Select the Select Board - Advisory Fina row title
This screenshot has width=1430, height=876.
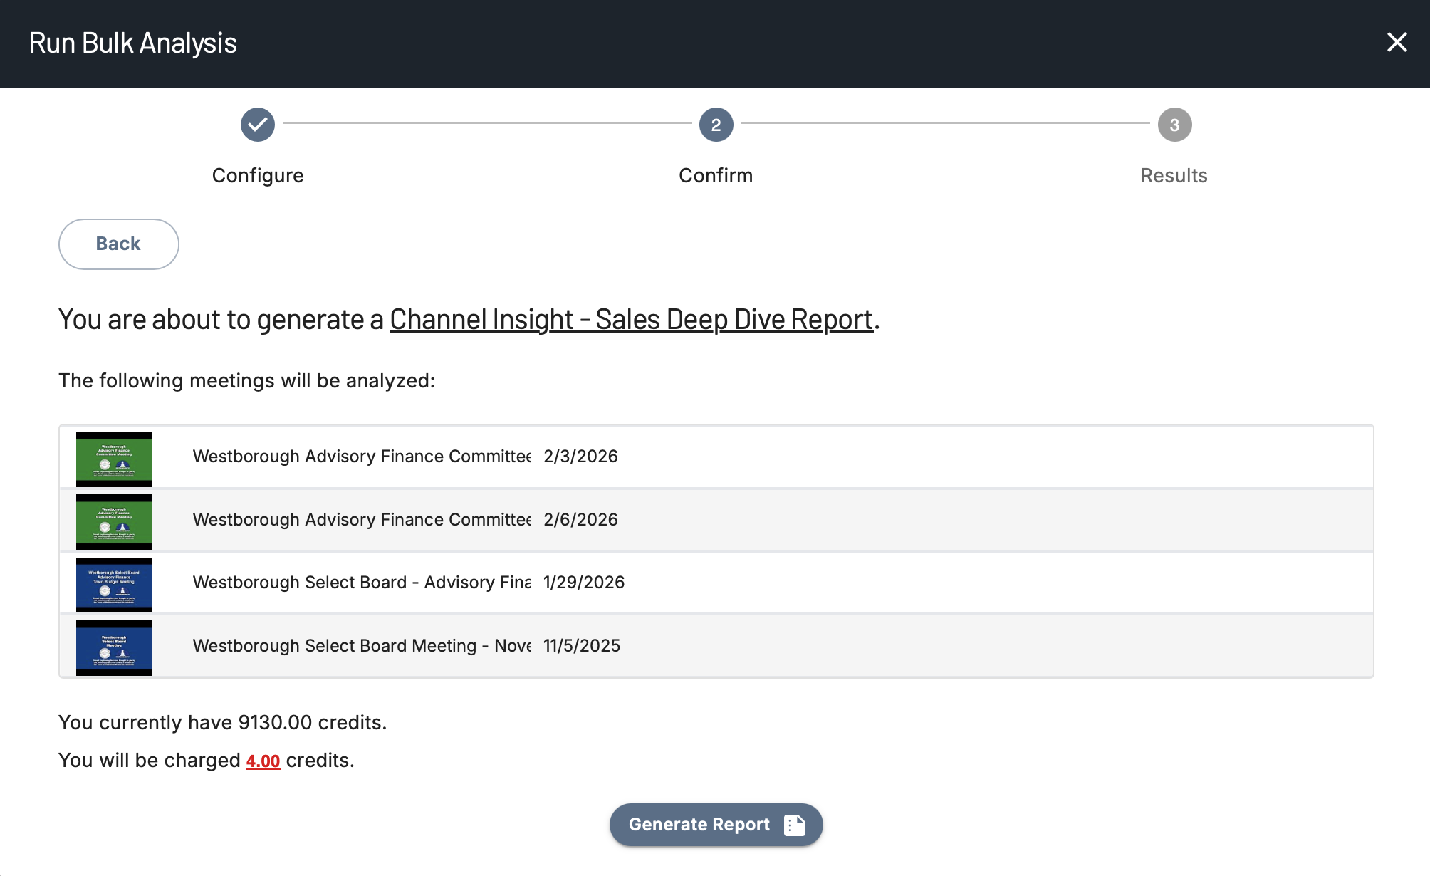coord(362,583)
